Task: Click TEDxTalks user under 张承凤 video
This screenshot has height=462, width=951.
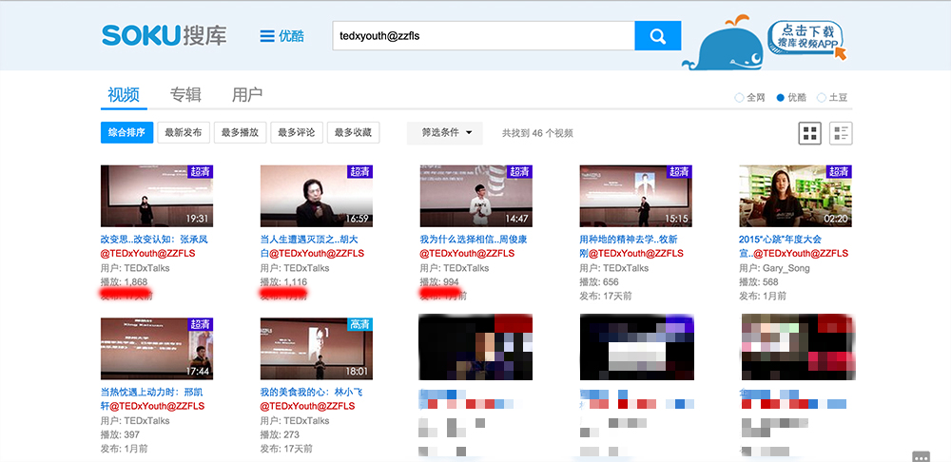Action: coord(146,268)
